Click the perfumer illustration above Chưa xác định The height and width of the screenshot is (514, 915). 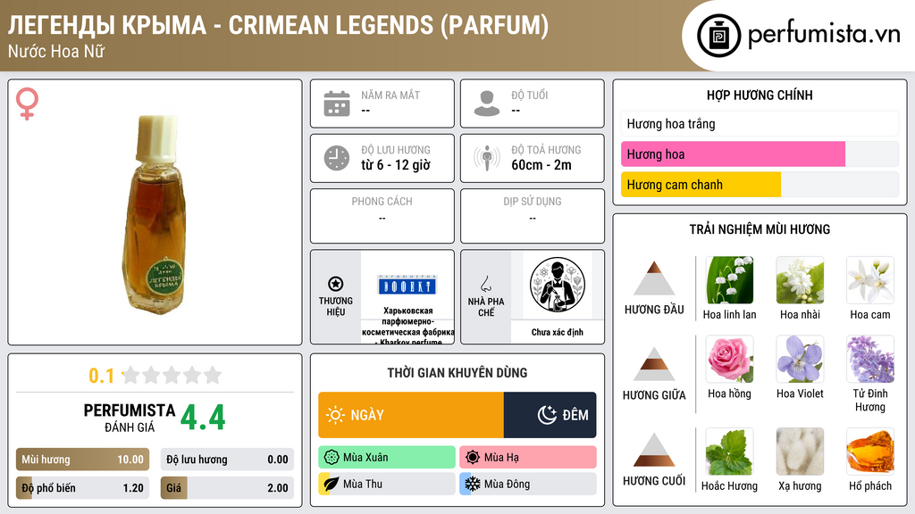(558, 285)
